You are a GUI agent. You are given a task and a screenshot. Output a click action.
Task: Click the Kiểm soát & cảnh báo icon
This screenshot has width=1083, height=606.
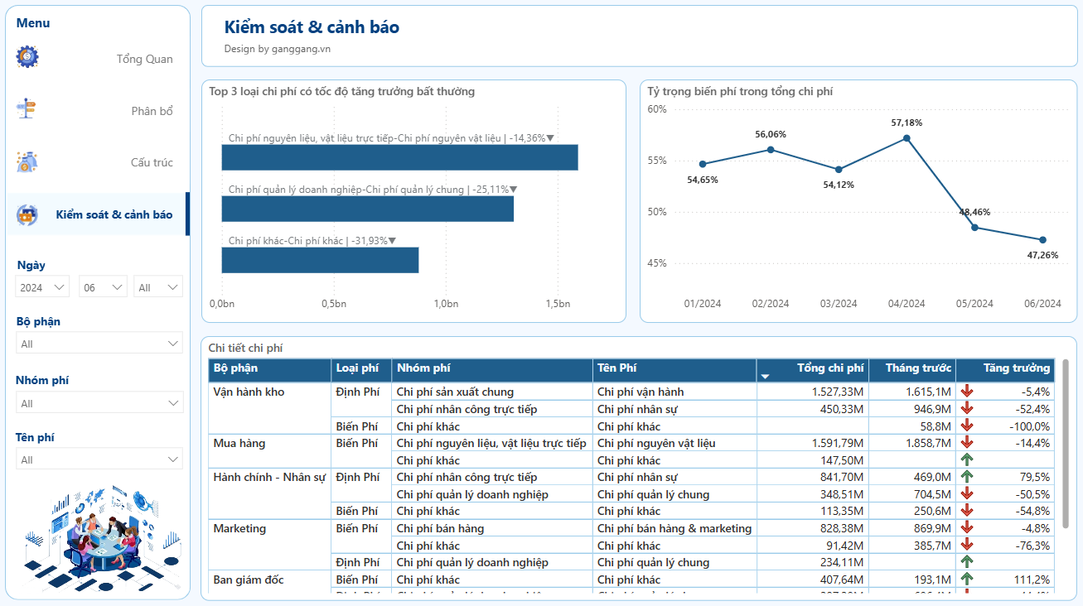[x=27, y=214]
